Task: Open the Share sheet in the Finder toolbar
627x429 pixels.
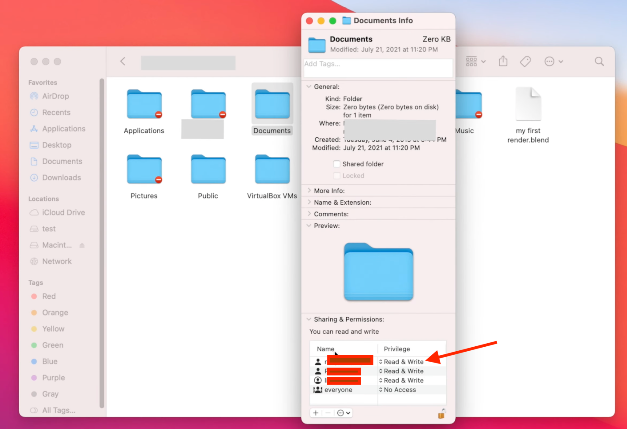Action: (x=503, y=61)
